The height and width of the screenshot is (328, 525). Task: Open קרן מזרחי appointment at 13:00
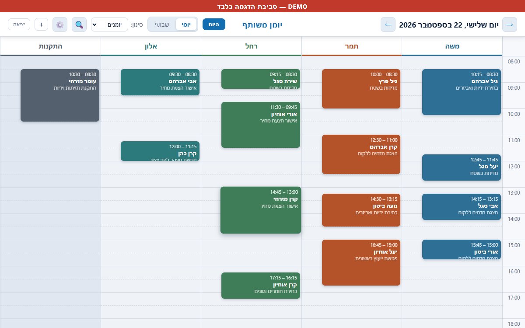coord(261,210)
